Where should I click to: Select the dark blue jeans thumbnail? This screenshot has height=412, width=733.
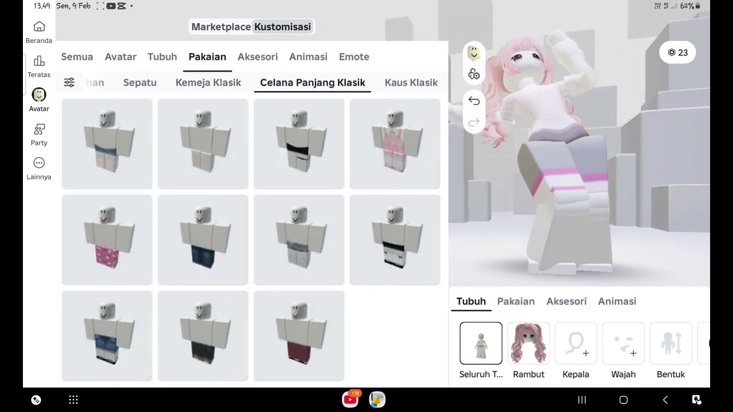coord(203,240)
